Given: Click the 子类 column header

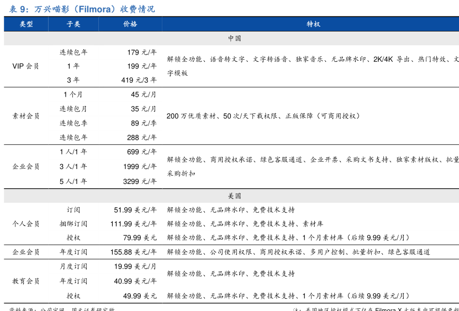Looking at the screenshot, I should pyautogui.click(x=73, y=24).
